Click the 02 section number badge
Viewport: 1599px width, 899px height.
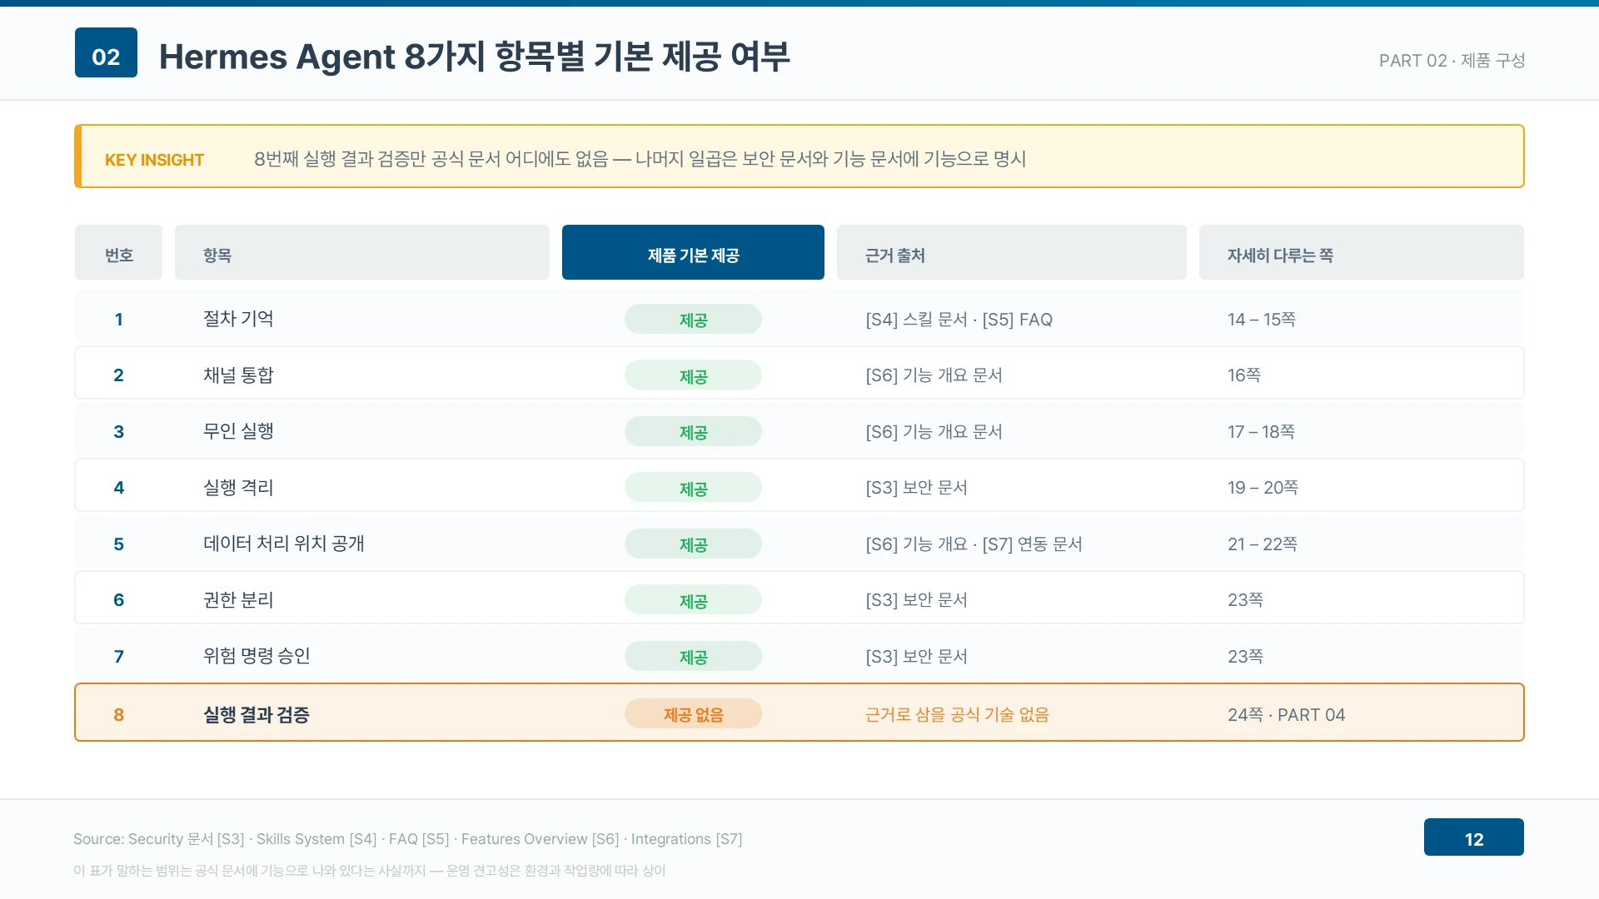click(x=106, y=52)
